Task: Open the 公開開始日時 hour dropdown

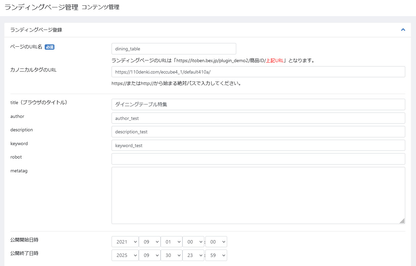Action: click(x=193, y=242)
